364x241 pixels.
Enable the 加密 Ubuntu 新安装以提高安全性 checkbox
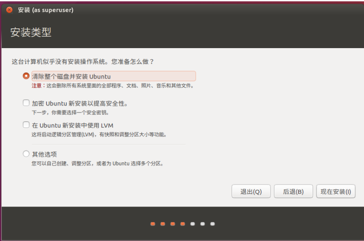(26, 103)
